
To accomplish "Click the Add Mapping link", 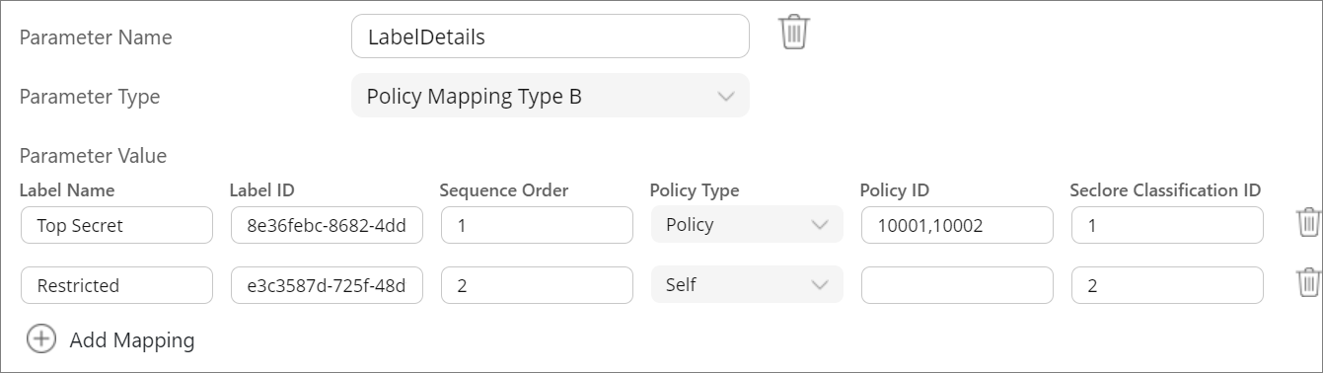I will (x=132, y=340).
